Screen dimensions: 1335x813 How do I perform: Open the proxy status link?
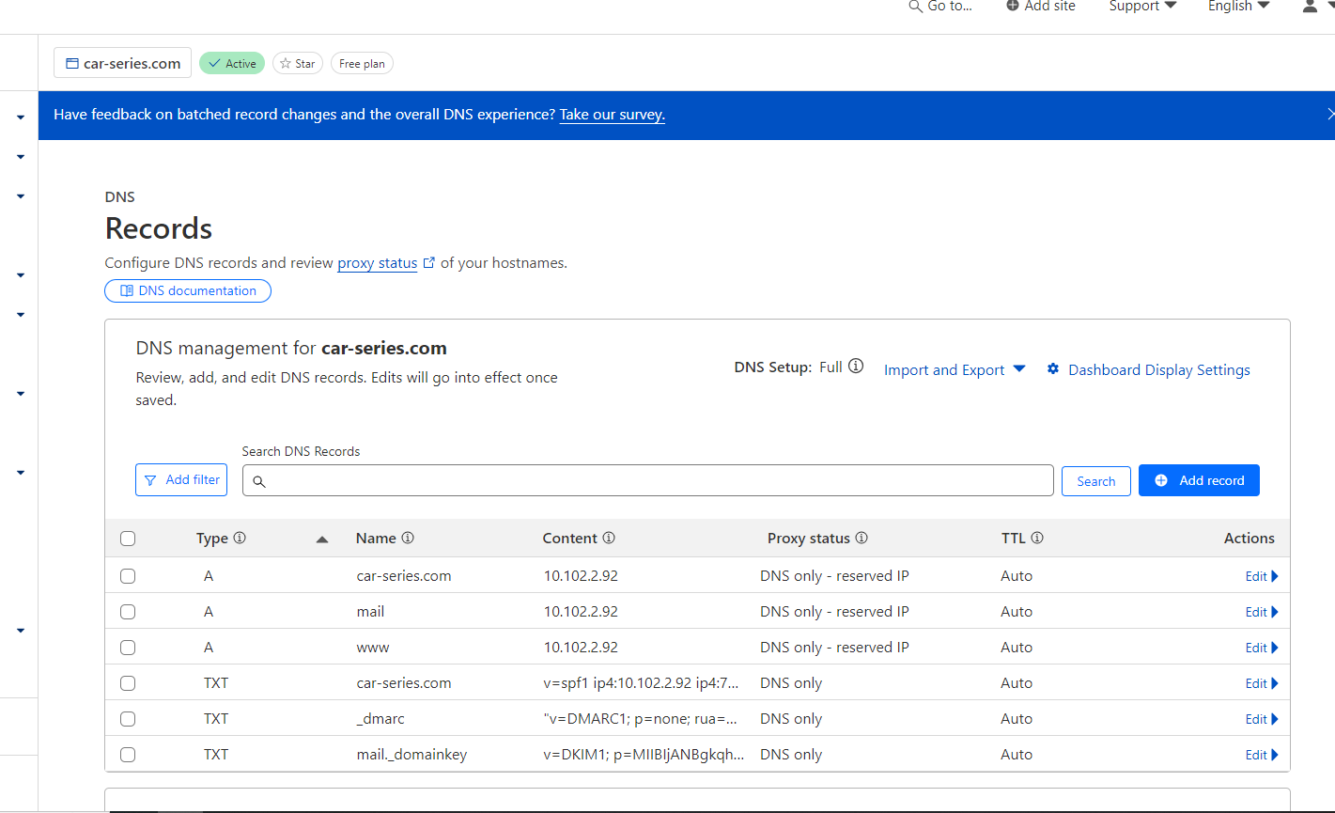click(x=378, y=263)
